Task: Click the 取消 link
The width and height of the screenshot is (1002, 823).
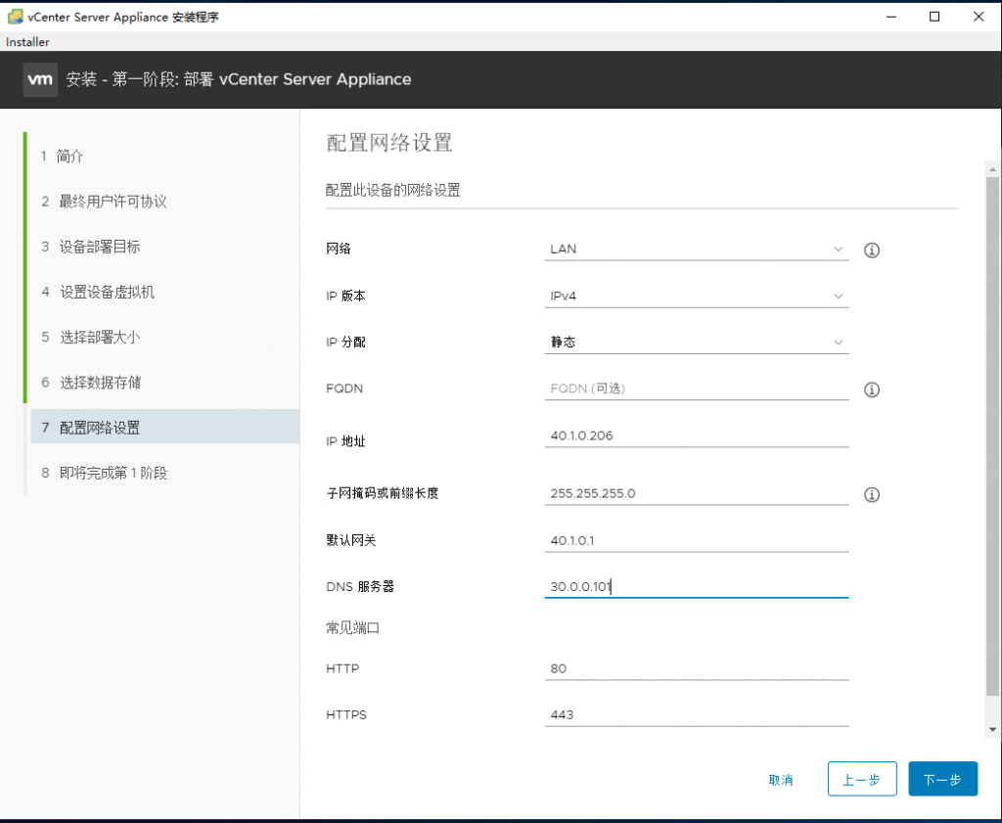Action: click(780, 780)
